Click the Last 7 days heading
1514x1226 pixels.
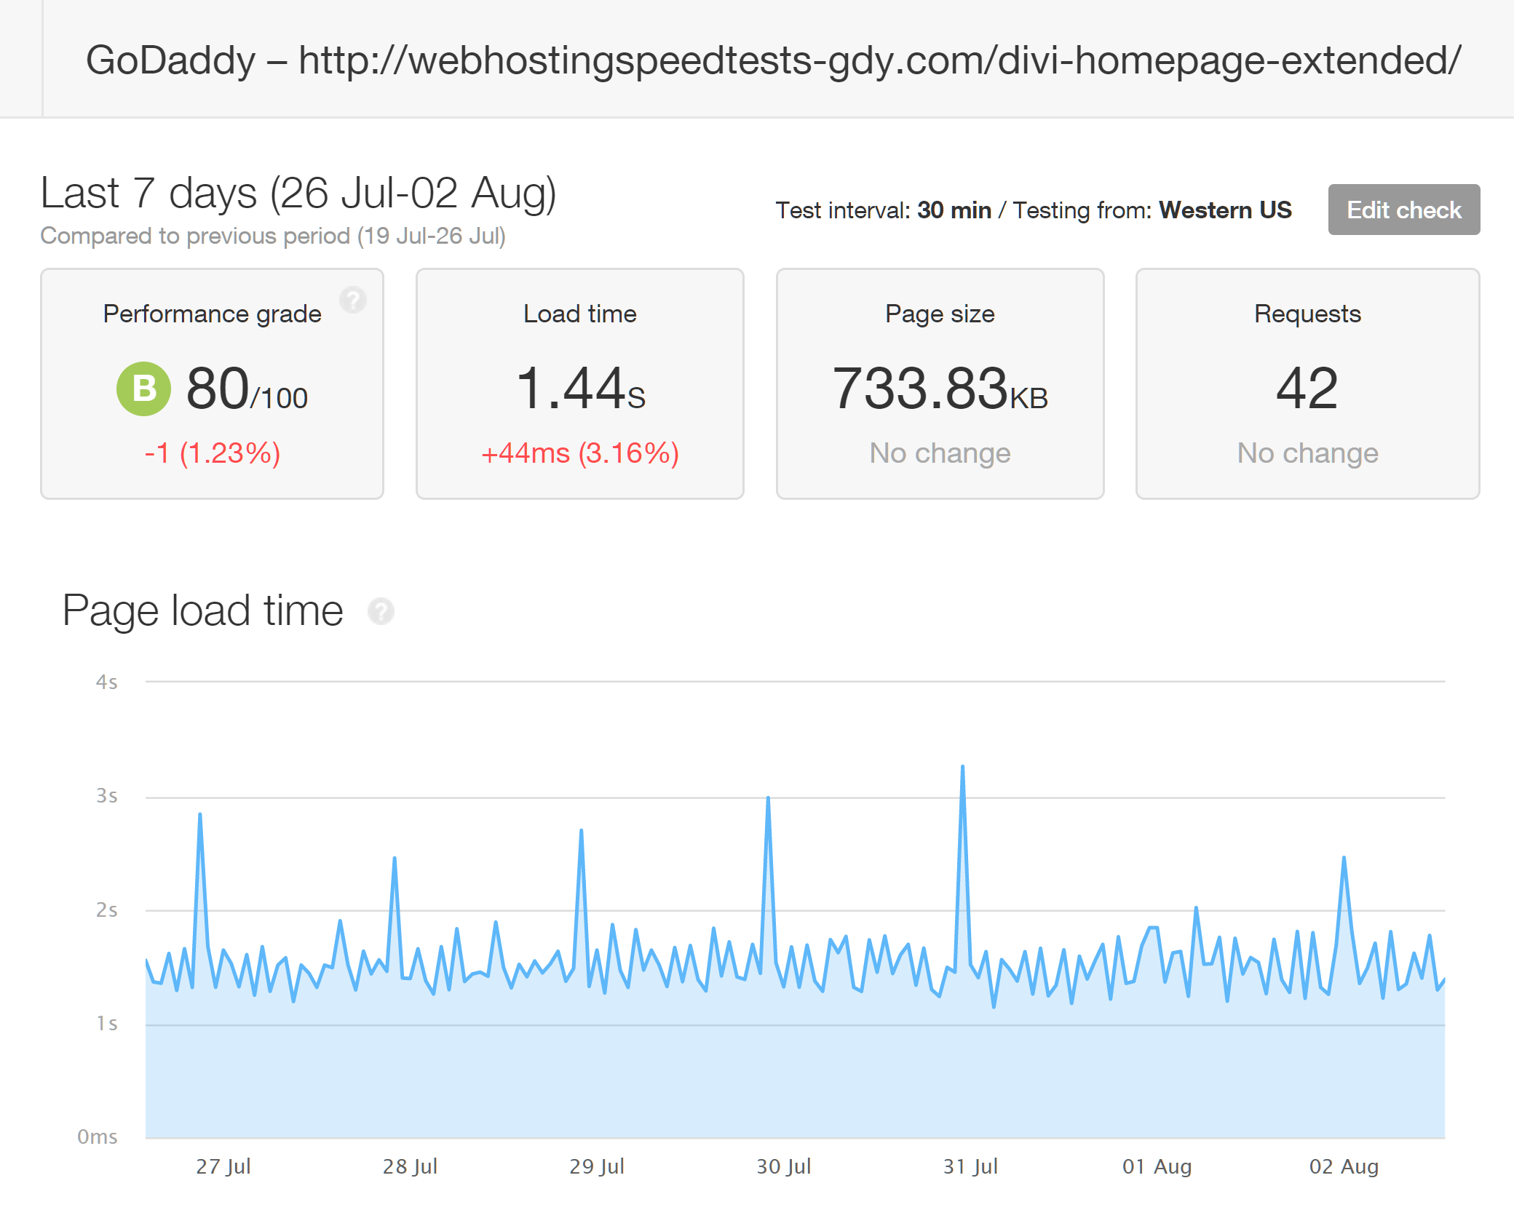coord(298,194)
